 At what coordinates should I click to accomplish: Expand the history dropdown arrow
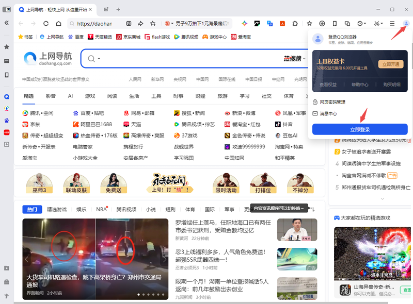(x=366, y=24)
